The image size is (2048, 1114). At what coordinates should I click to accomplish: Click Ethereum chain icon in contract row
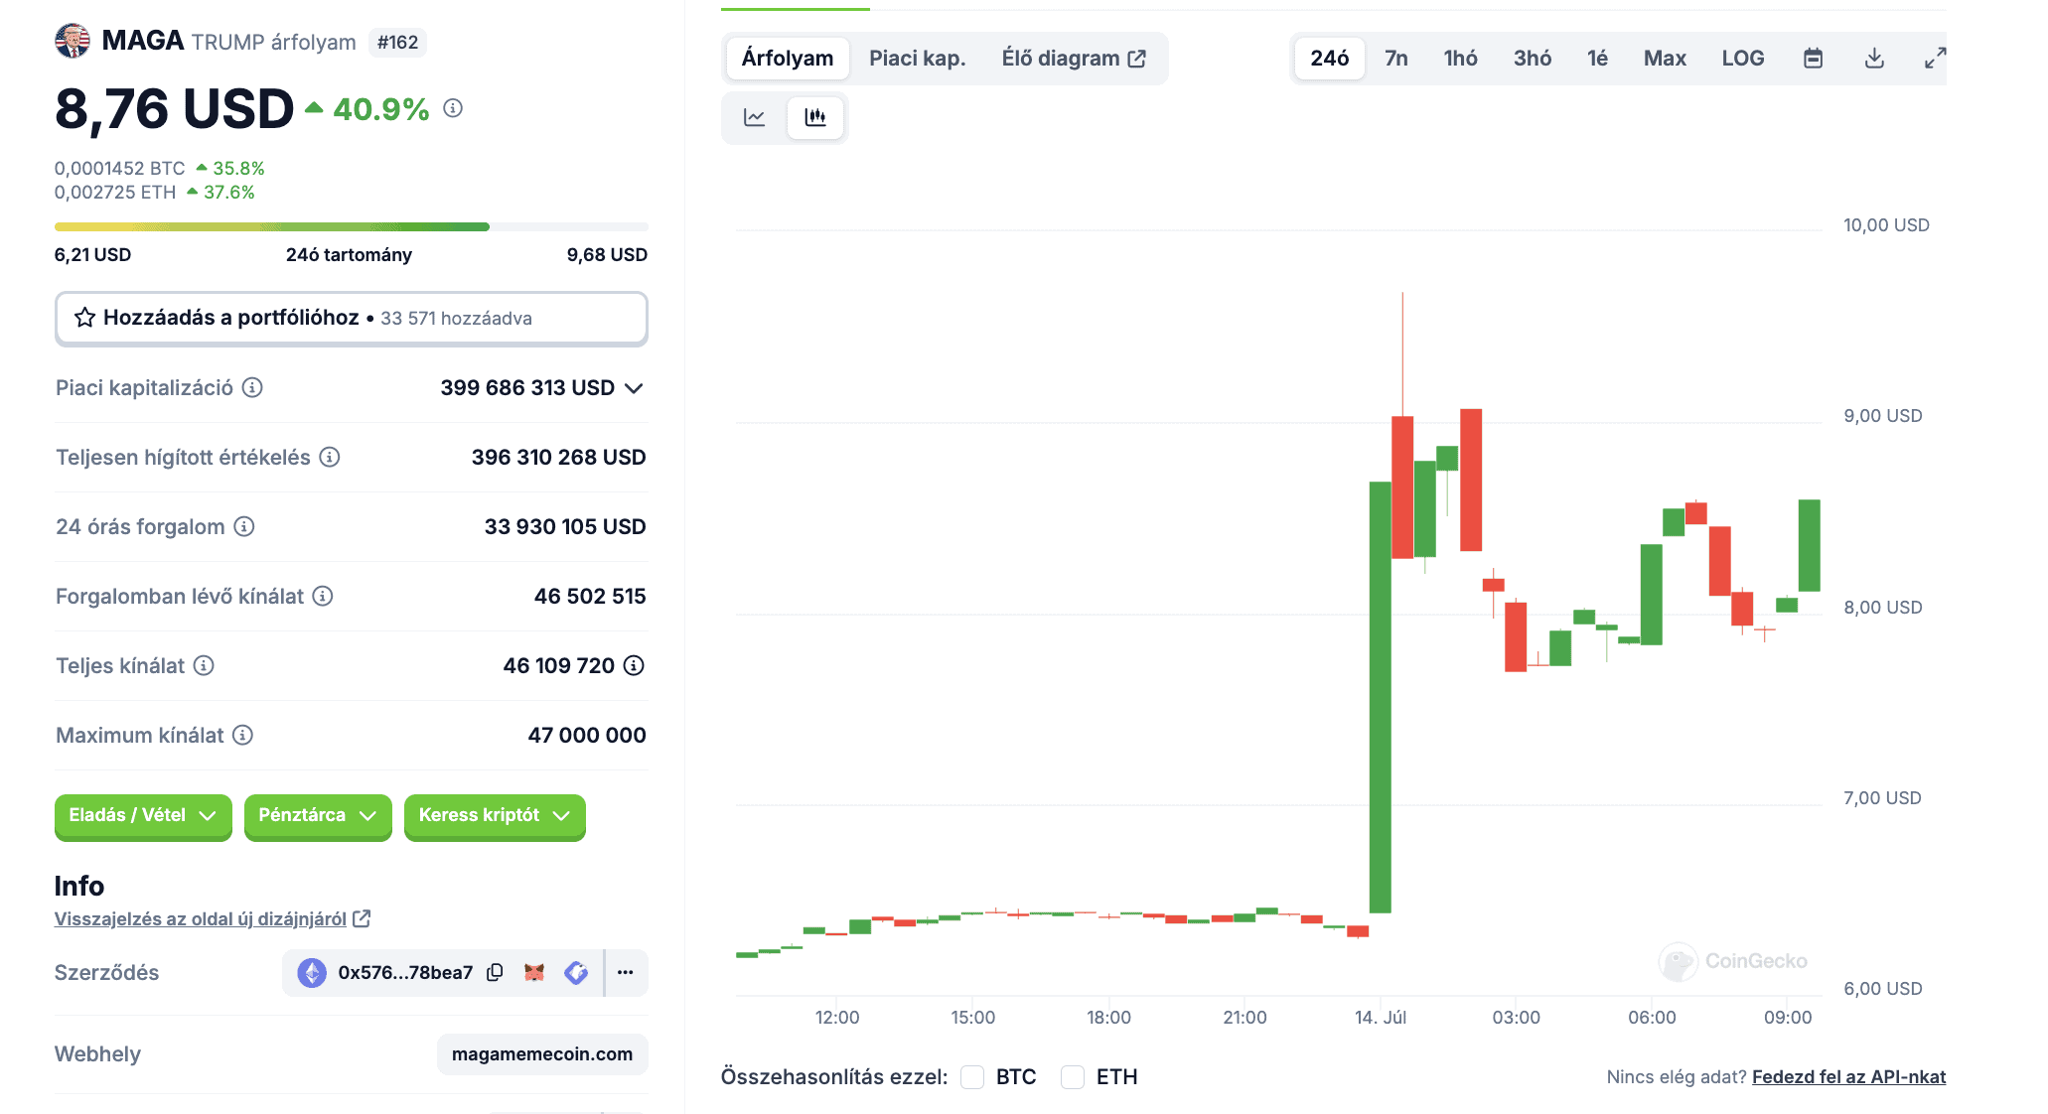pos(312,972)
